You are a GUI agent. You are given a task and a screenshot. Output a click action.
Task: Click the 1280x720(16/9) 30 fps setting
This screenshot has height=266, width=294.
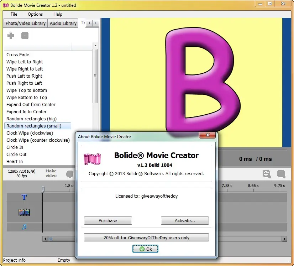click(x=22, y=173)
